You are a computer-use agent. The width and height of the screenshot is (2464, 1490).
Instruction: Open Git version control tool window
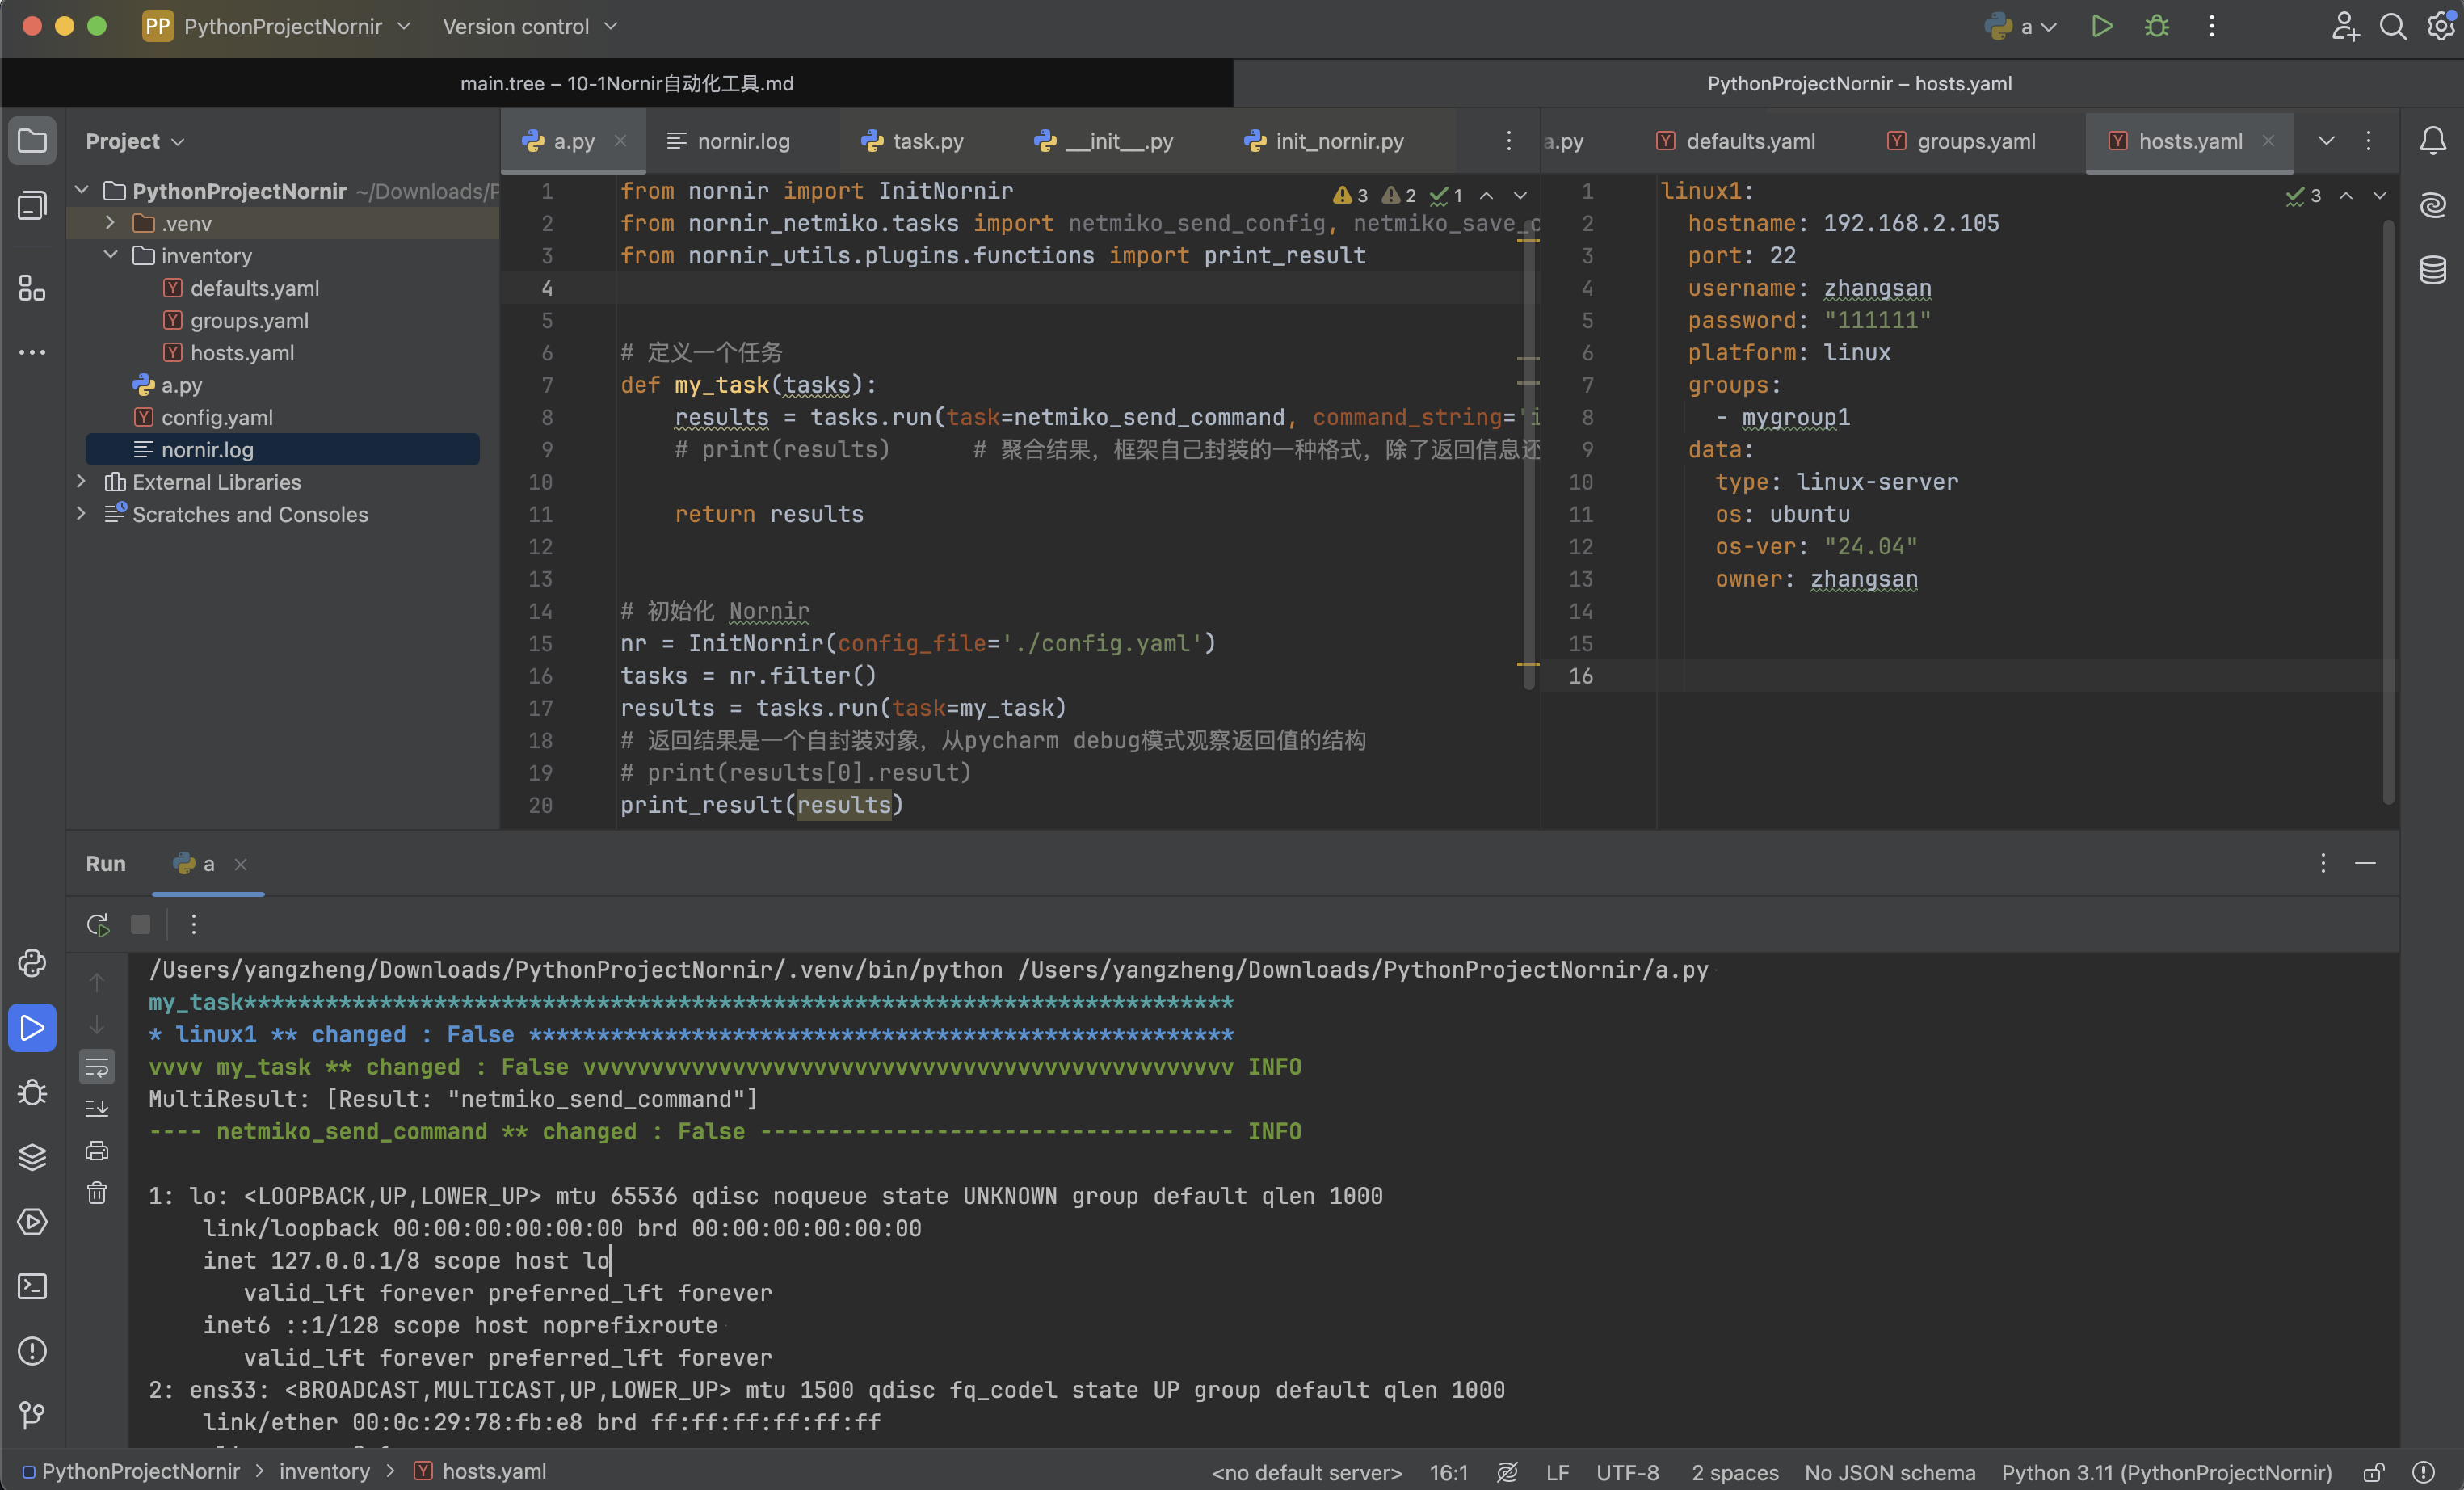pyautogui.click(x=32, y=1414)
